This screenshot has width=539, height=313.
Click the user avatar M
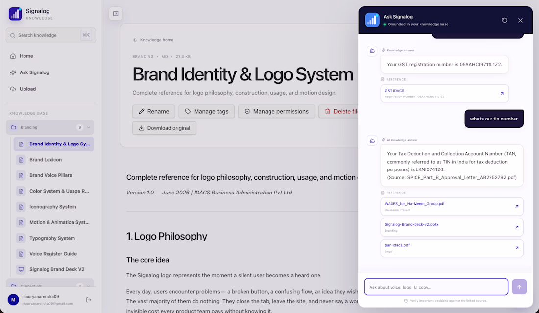[x=13, y=300]
